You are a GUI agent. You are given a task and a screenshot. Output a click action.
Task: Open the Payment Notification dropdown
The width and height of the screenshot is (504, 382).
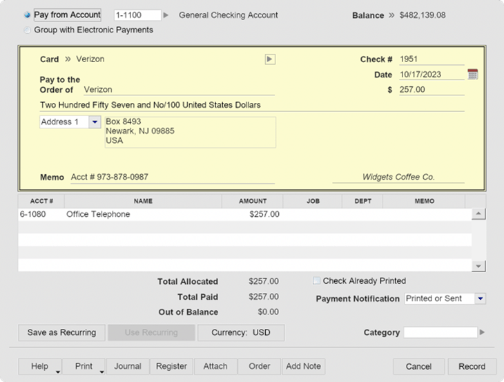[x=481, y=298]
